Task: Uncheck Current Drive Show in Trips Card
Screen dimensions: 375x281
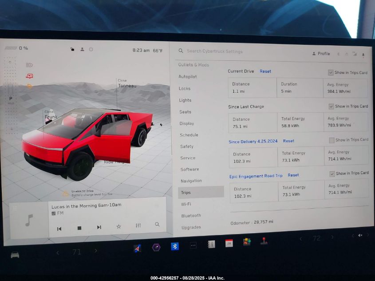Action: [331, 72]
